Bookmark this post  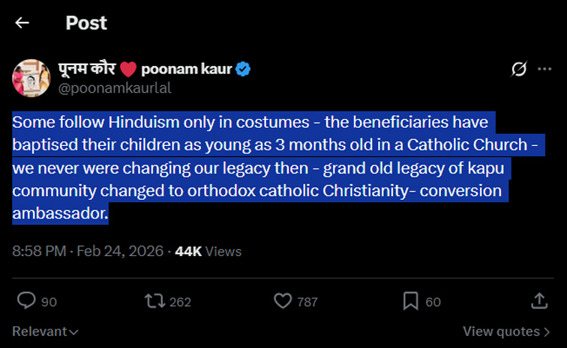click(410, 301)
